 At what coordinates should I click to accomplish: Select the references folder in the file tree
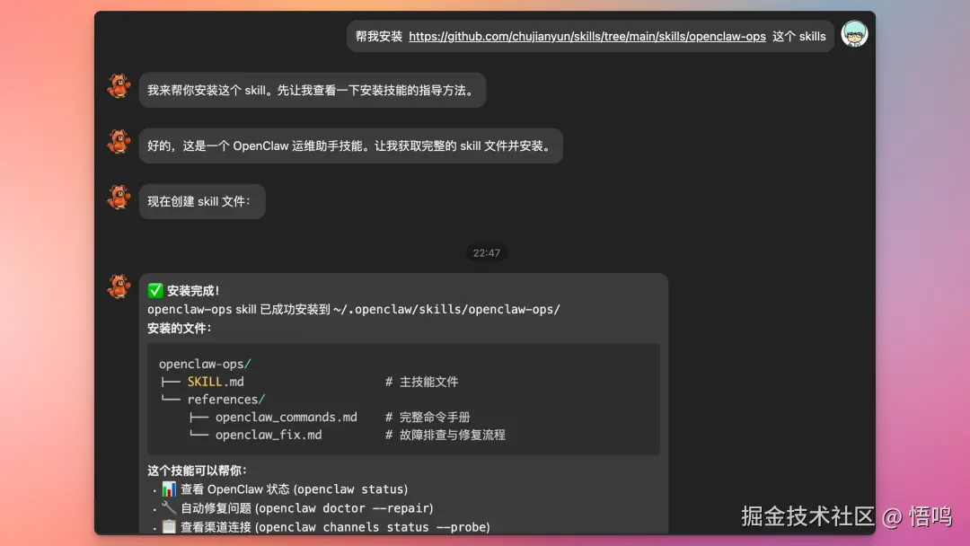pyautogui.click(x=225, y=399)
